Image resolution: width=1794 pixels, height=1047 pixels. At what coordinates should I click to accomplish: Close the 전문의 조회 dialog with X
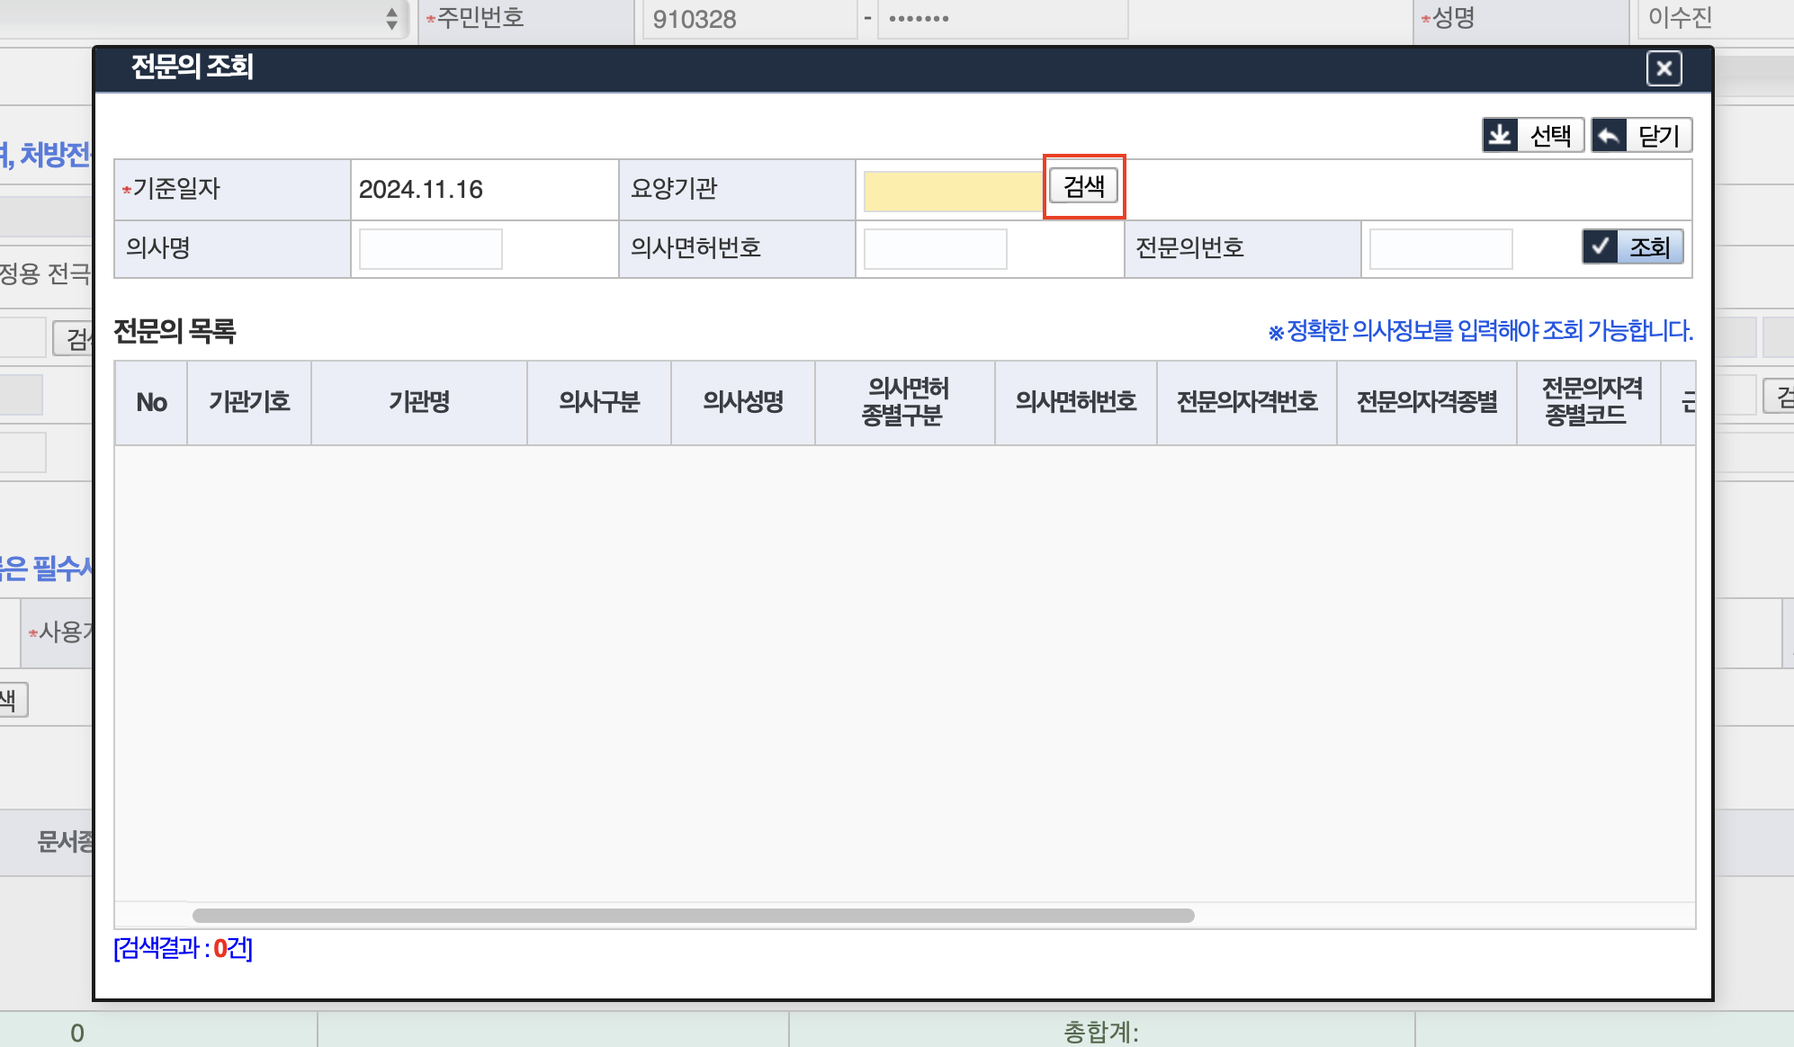click(x=1664, y=68)
